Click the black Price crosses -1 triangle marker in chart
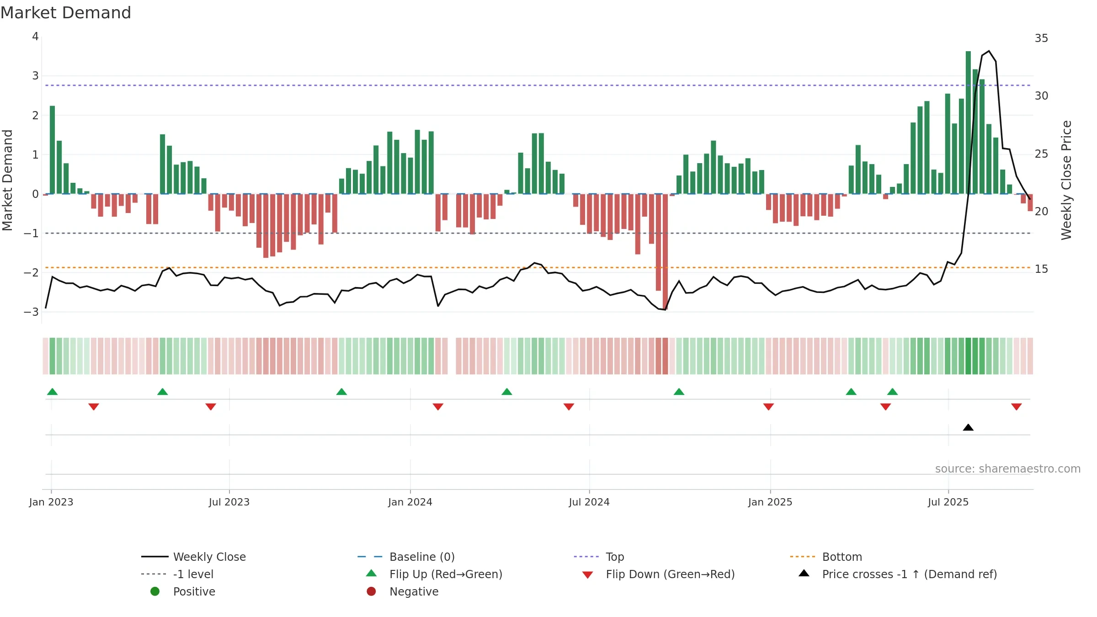1097x617 pixels. tap(968, 427)
